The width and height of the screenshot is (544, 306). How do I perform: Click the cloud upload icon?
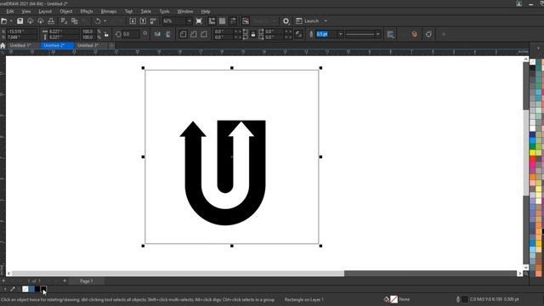point(41,21)
